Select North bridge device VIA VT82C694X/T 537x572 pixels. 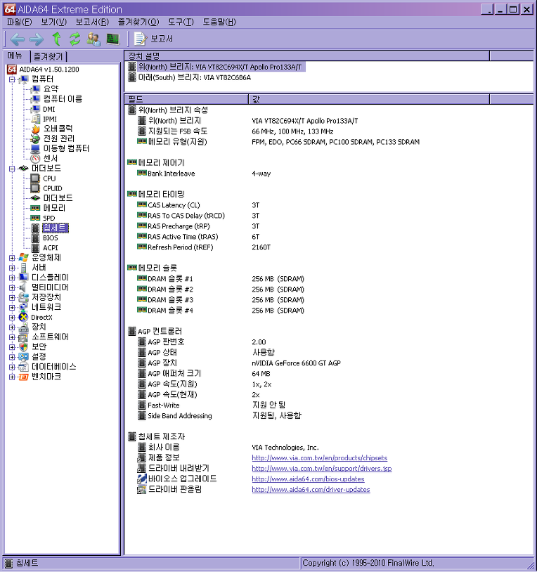point(216,67)
